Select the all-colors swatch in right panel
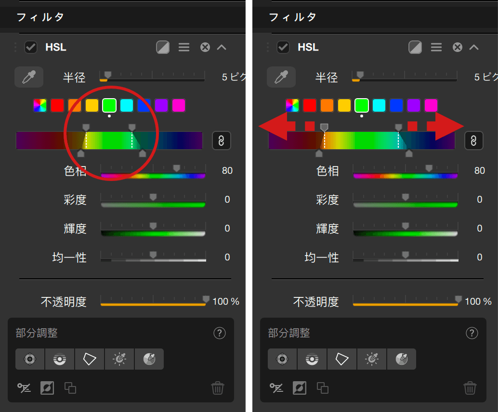The image size is (498, 412). pyautogui.click(x=292, y=105)
